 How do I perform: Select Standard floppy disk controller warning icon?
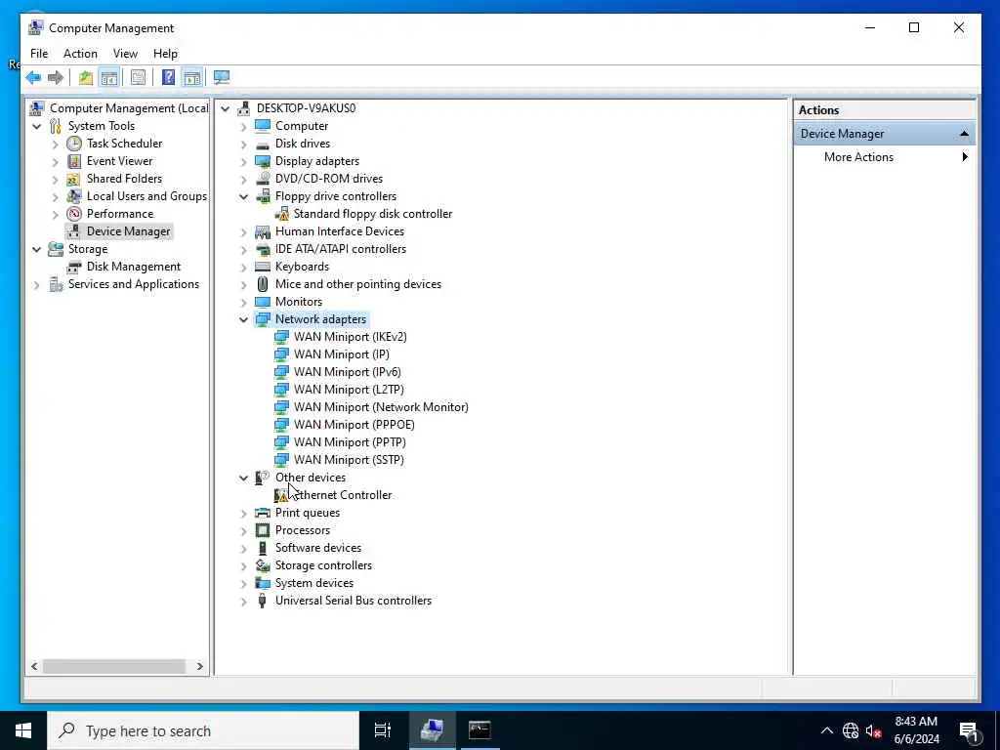(281, 214)
